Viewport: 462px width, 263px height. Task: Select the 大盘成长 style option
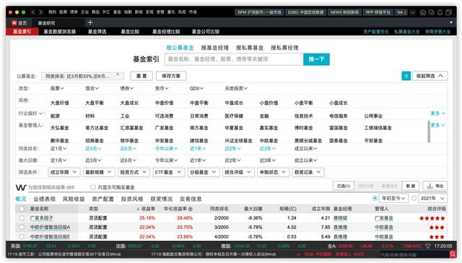pyautogui.click(x=129, y=103)
